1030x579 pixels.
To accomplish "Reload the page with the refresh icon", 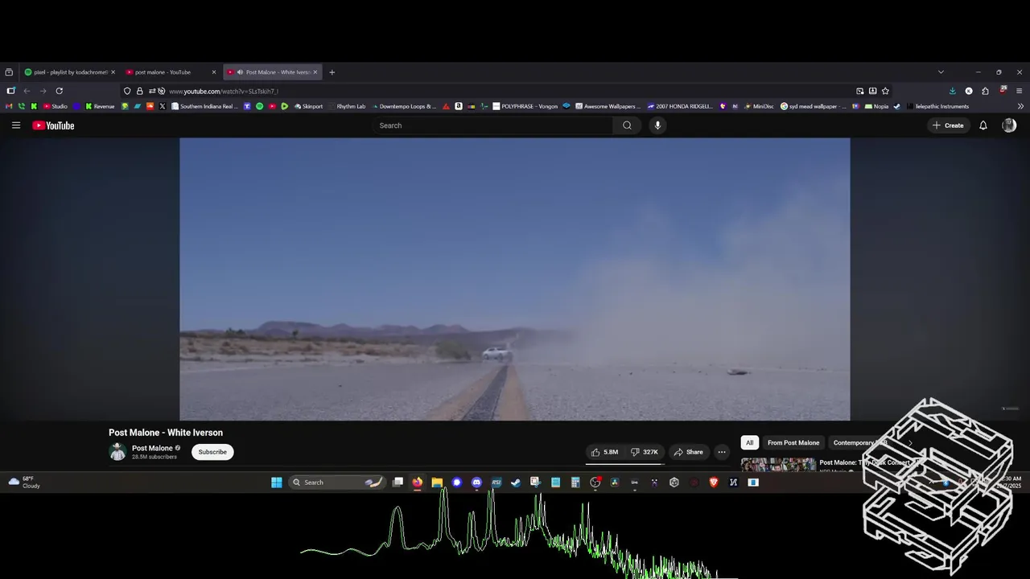I will [59, 91].
